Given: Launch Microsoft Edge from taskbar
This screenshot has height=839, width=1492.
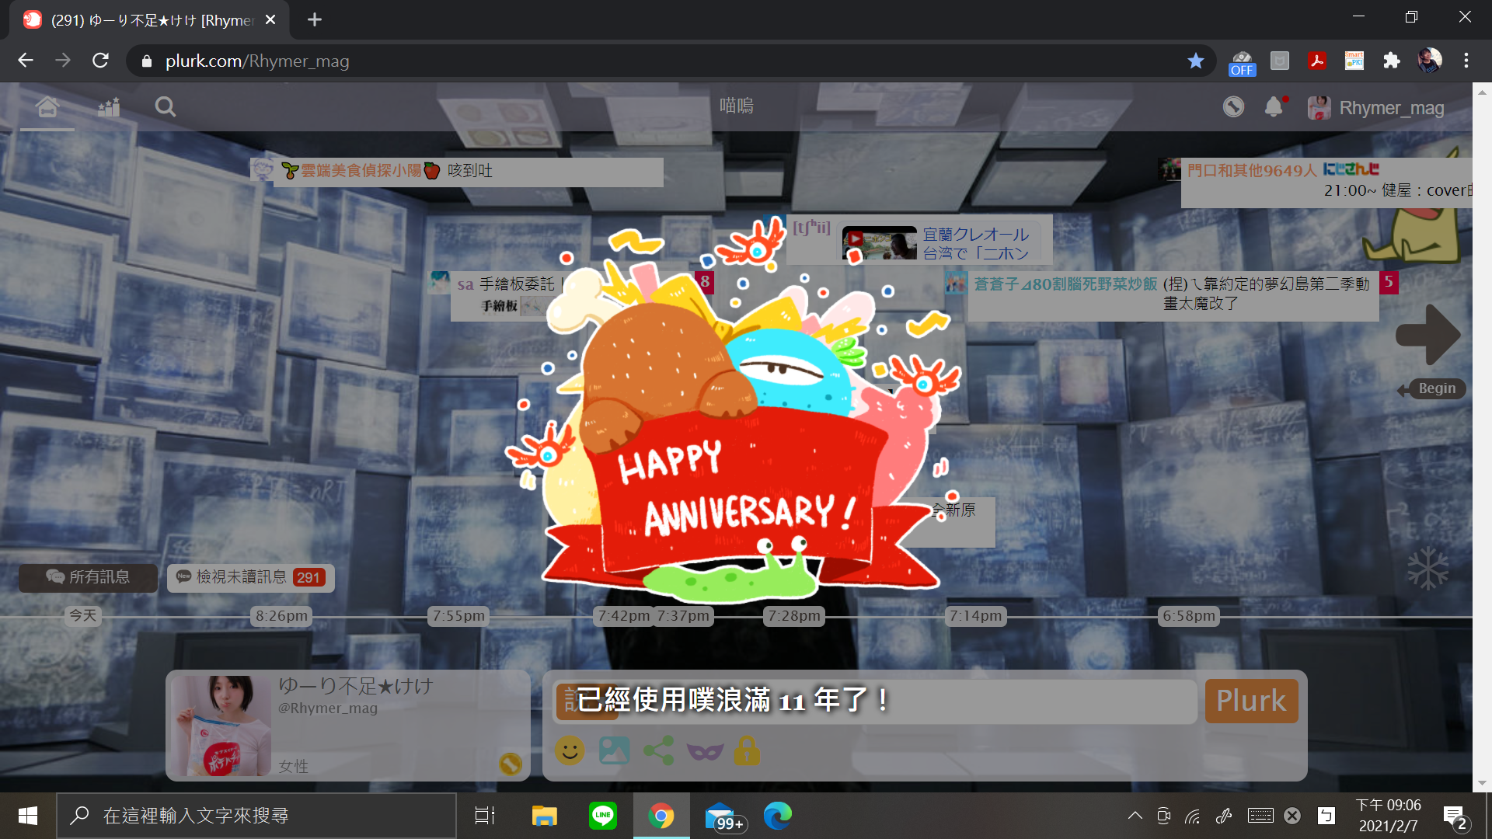Looking at the screenshot, I should pyautogui.click(x=777, y=816).
